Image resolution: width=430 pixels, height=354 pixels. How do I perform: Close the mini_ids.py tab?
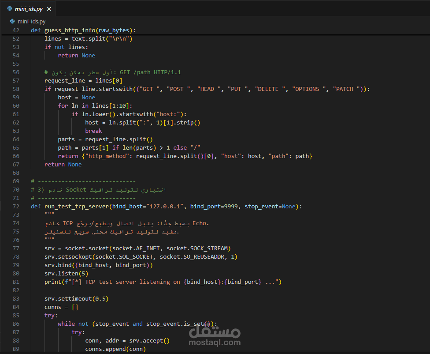(x=49, y=9)
